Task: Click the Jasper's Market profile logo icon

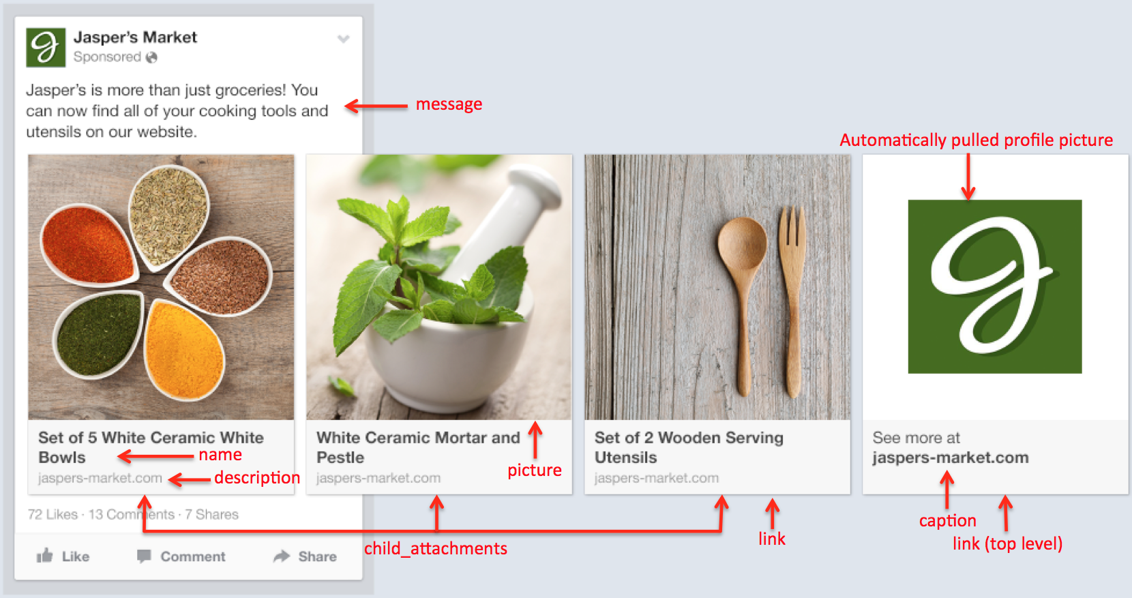Action: point(46,47)
